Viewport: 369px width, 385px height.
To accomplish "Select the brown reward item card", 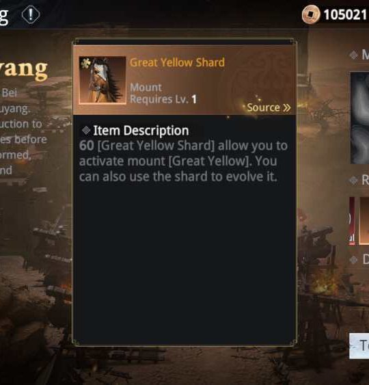I will pyautogui.click(x=364, y=221).
